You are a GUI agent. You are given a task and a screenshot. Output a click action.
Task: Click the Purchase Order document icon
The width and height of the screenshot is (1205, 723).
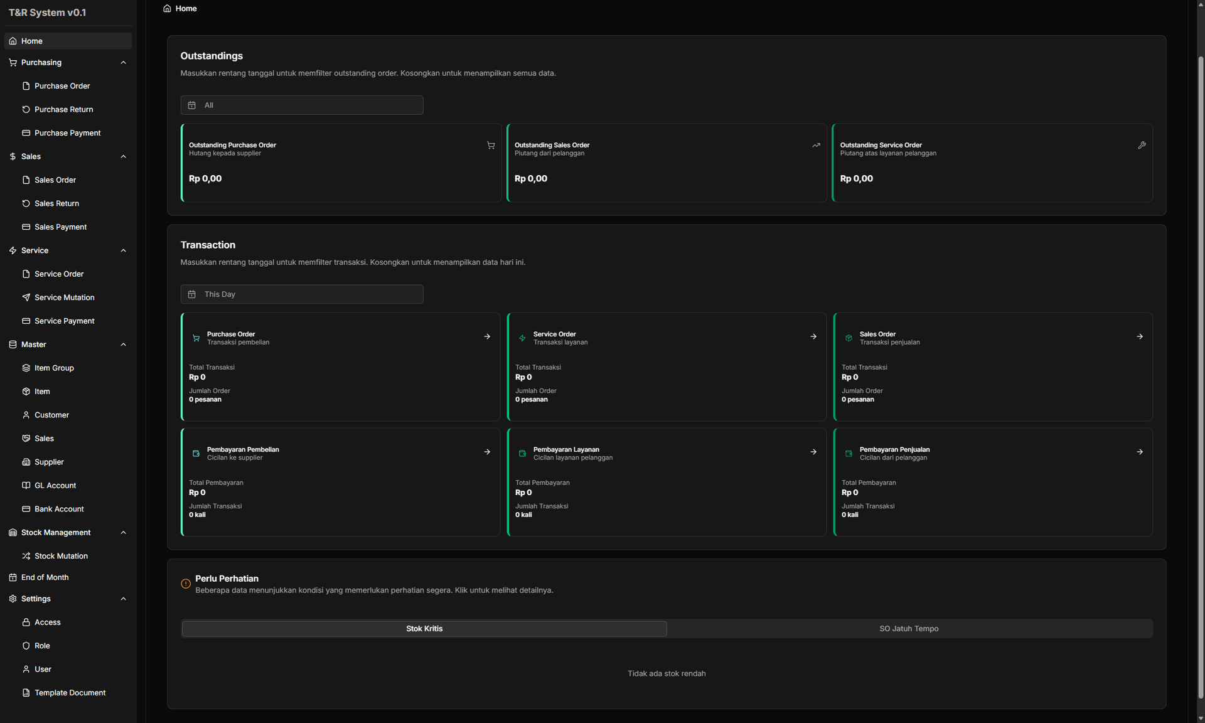pyautogui.click(x=26, y=86)
